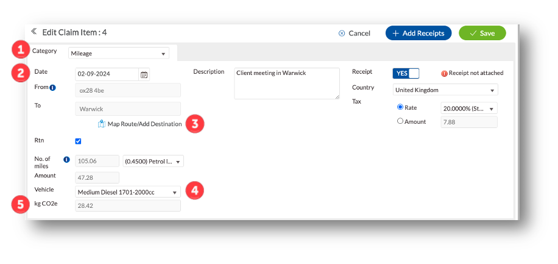Screen dimensions: 558x264
Task: Toggle the Receipt YES switch
Action: click(406, 73)
